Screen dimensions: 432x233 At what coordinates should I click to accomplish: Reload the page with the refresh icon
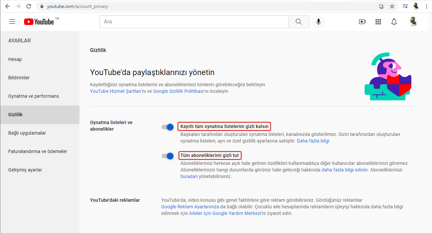coord(29,6)
